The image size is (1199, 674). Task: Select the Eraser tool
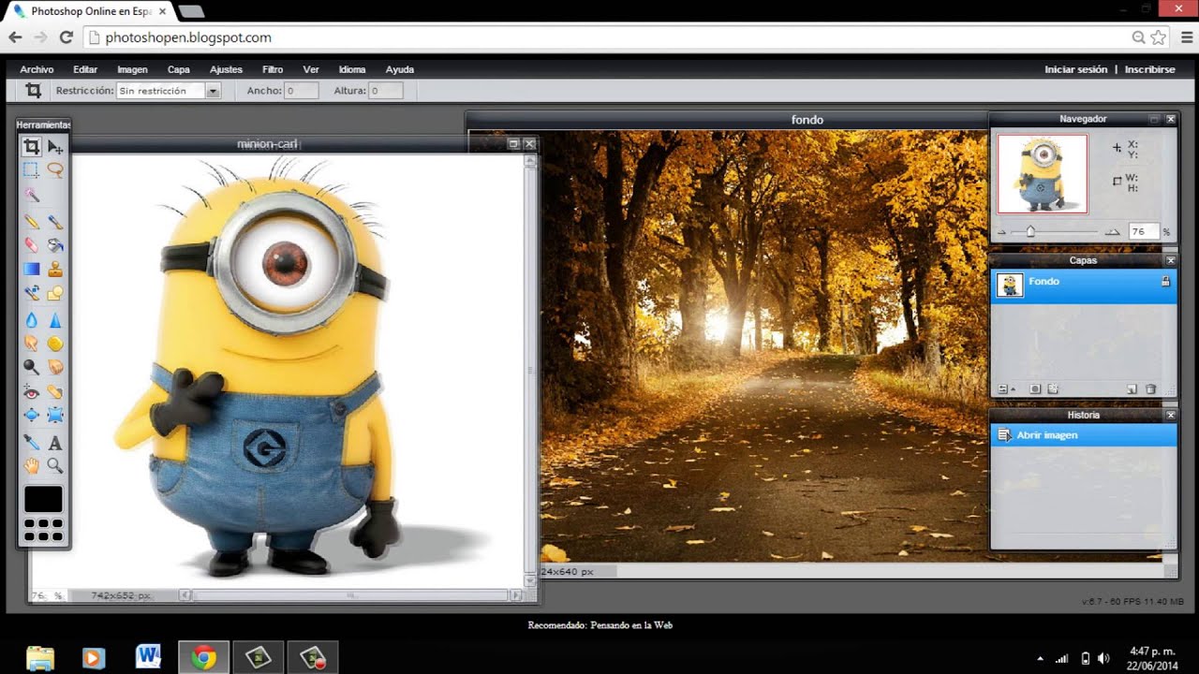click(x=31, y=245)
